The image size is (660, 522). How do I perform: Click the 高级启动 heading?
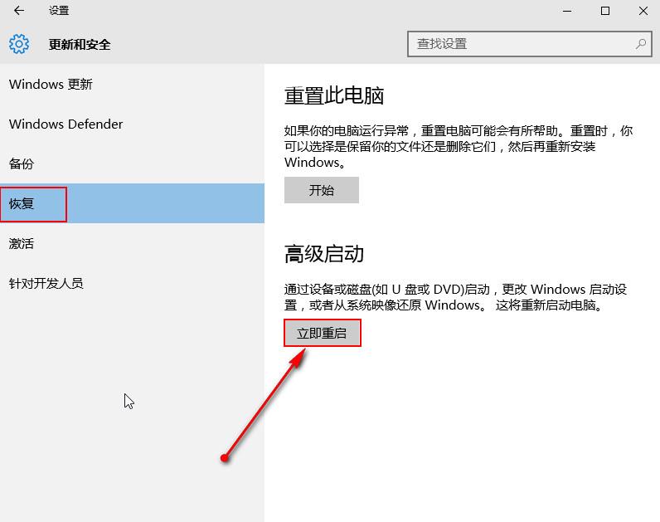324,253
